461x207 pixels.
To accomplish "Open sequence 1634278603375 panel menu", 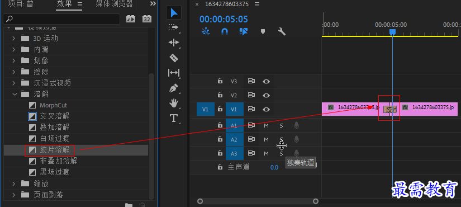I will click(x=257, y=4).
